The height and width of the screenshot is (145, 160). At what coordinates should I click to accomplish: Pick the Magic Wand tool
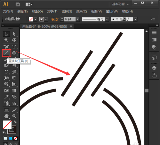6,40
